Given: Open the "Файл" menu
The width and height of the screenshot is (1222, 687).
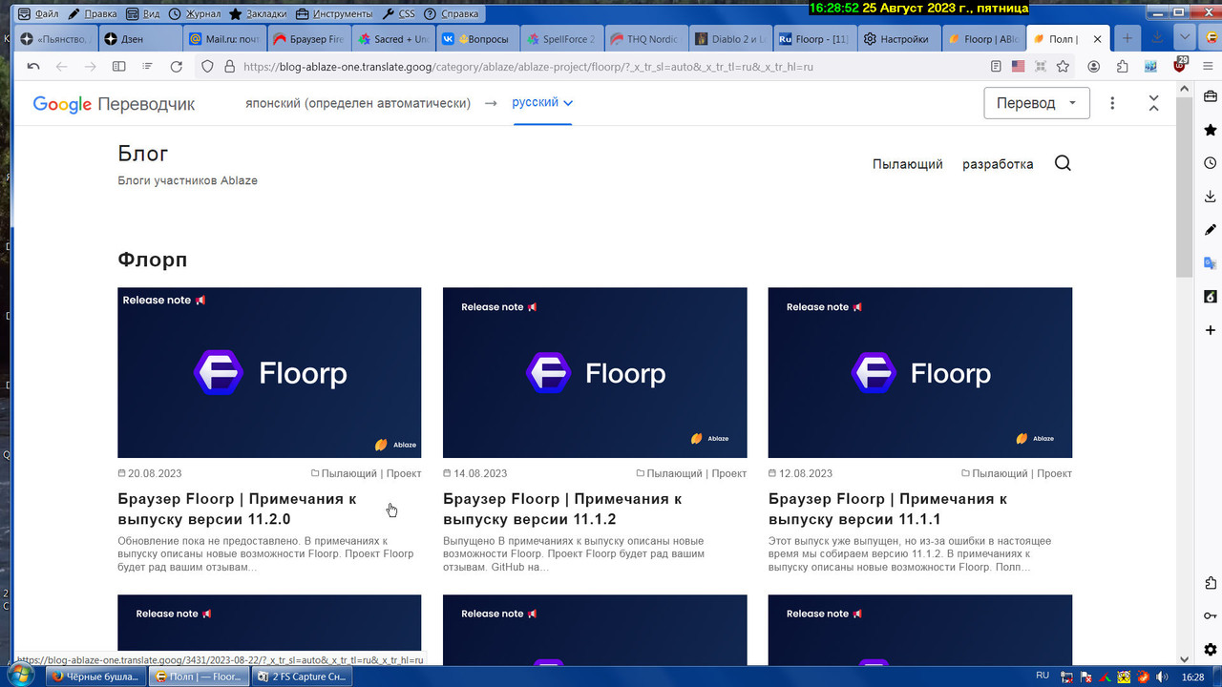Looking at the screenshot, I should point(39,14).
